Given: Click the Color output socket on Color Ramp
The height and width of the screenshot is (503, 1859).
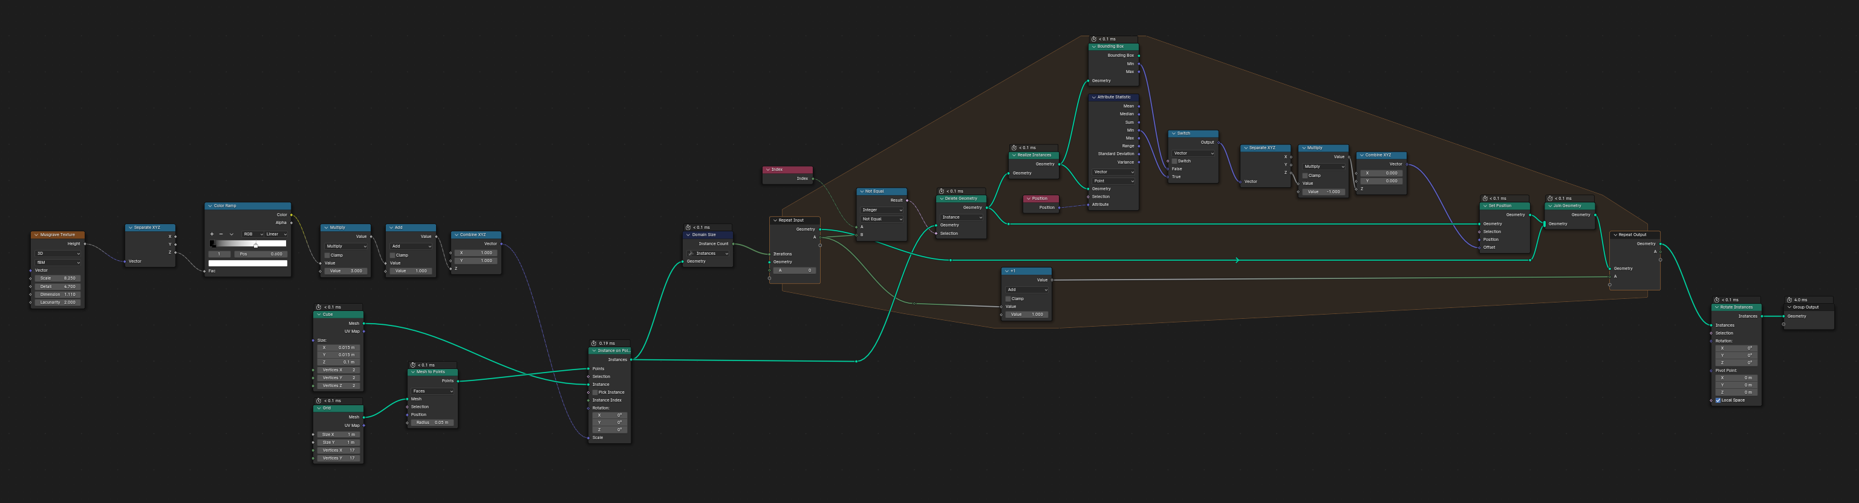Looking at the screenshot, I should click(x=291, y=215).
